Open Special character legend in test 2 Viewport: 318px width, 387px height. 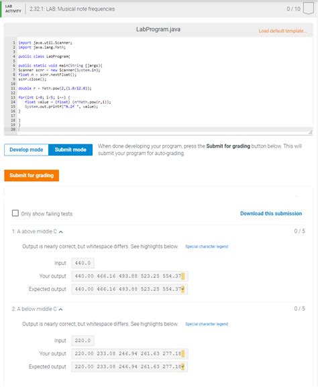pos(207,324)
